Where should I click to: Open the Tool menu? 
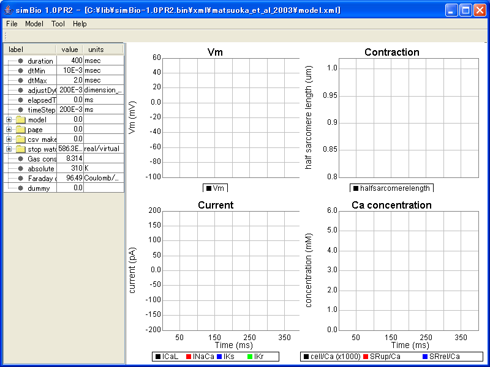tap(57, 24)
